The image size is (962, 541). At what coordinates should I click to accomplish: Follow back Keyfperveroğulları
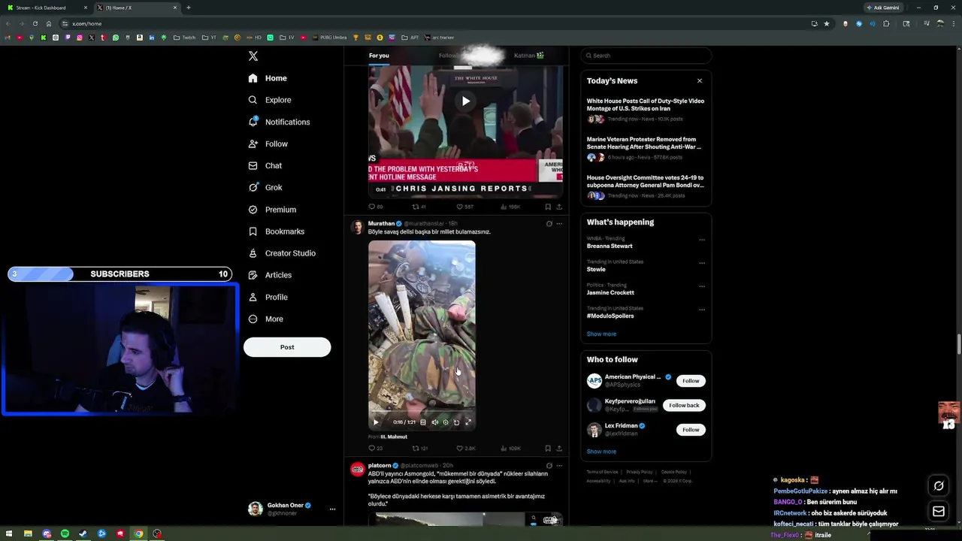(x=684, y=405)
